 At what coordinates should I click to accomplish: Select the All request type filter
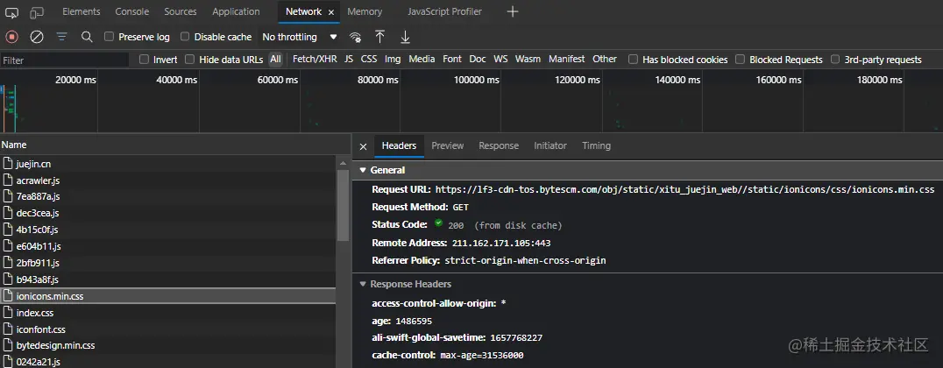(x=275, y=59)
